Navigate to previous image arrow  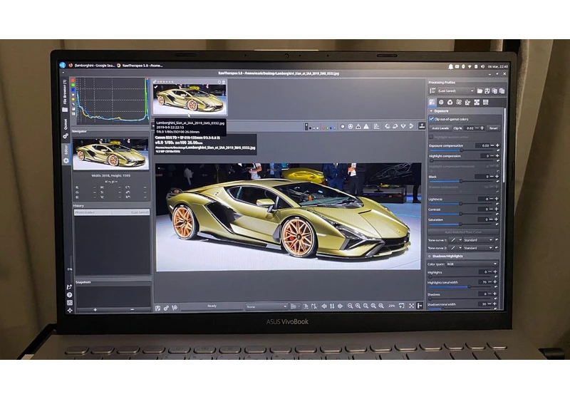point(324,306)
